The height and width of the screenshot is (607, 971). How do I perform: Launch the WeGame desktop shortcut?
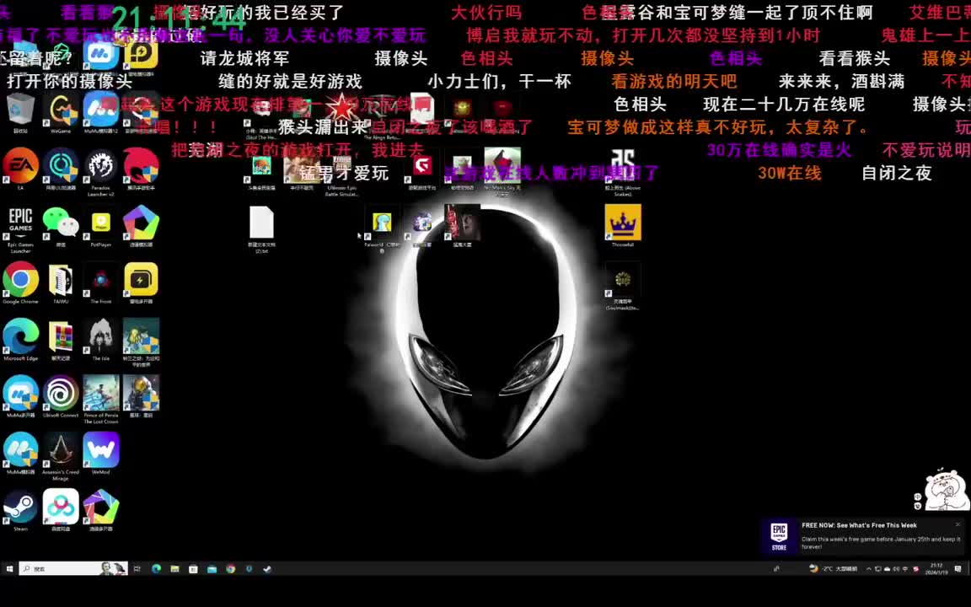click(61, 113)
